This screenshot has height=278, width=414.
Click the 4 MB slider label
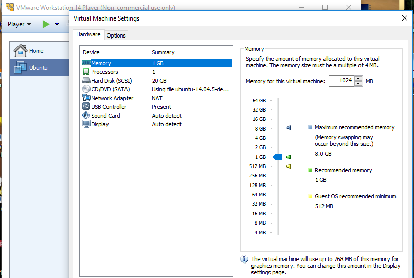coord(260,232)
